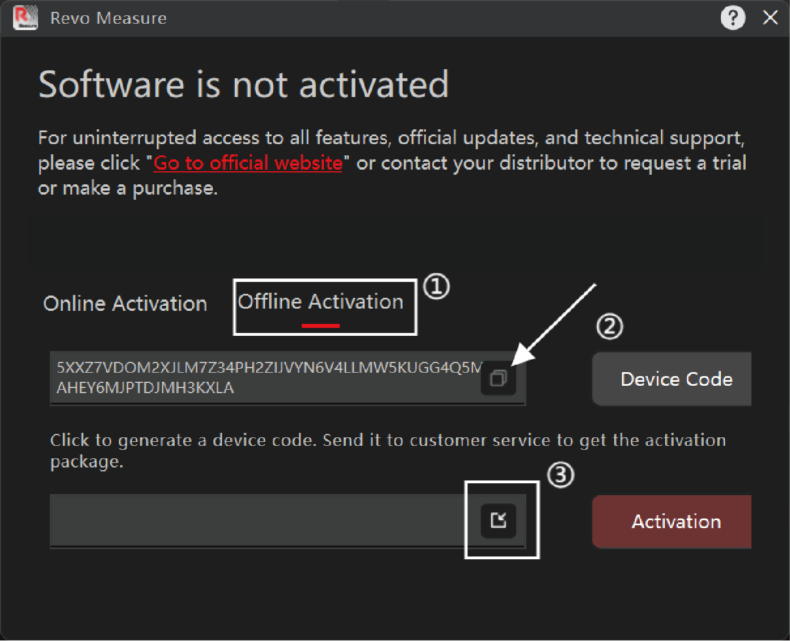Click the import activation package icon
This screenshot has height=641, width=790.
(x=498, y=520)
